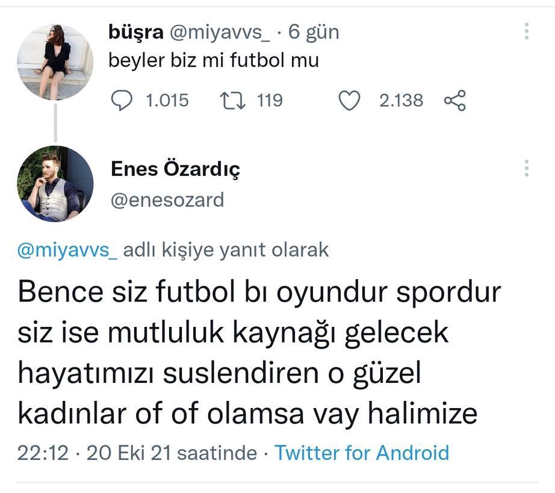Click the @miyavvs_ mention in the reply-to line

pos(67,249)
